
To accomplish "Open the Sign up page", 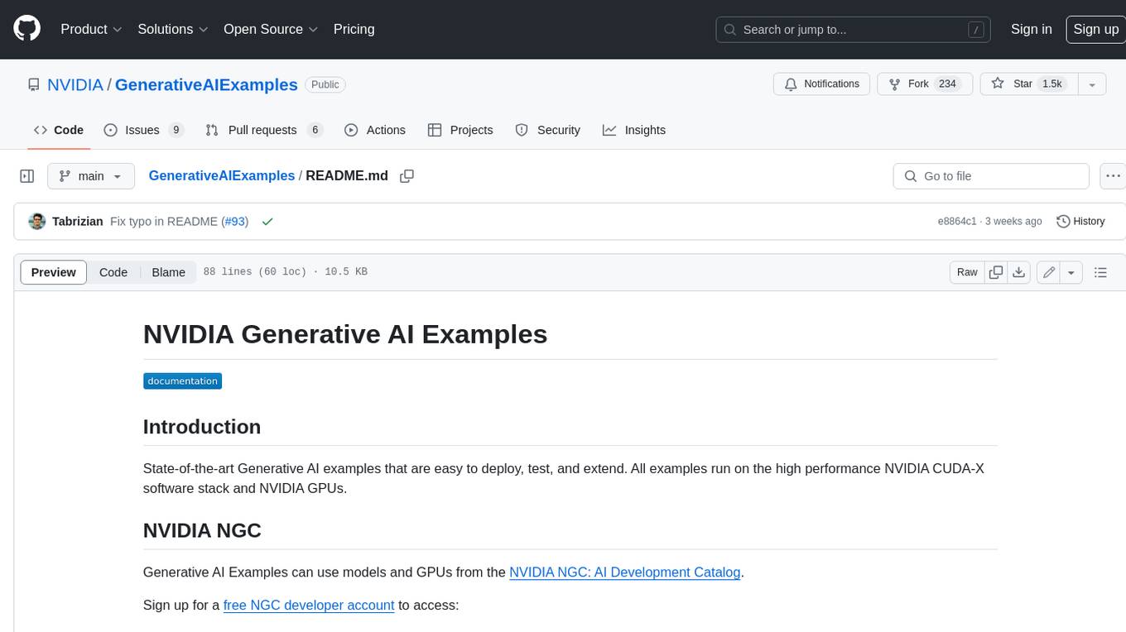I will click(x=1095, y=29).
